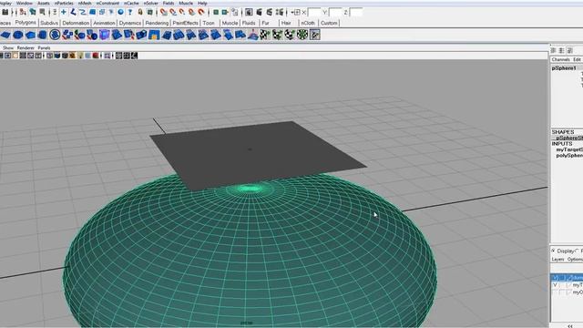Click the highlighted last icon on Polygons shelf
Viewport: 583px width, 328px height.
coord(314,35)
